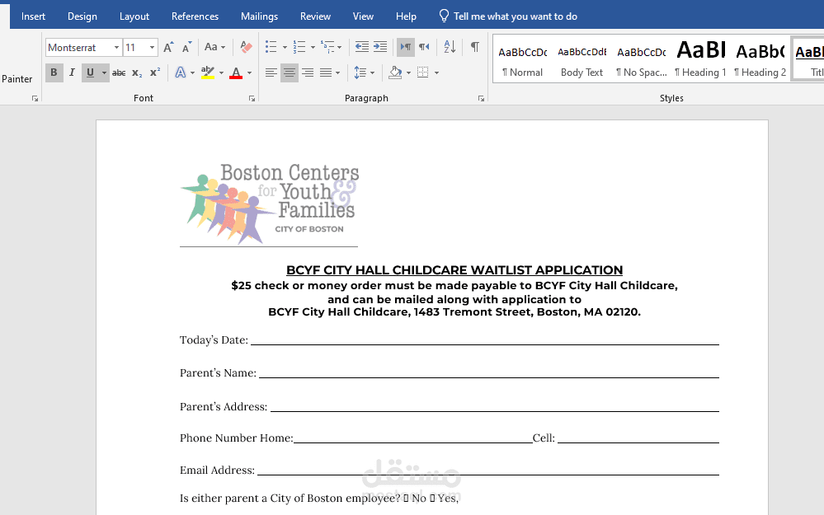The width and height of the screenshot is (824, 515).
Task: Apply the No Spacing style
Action: (641, 60)
